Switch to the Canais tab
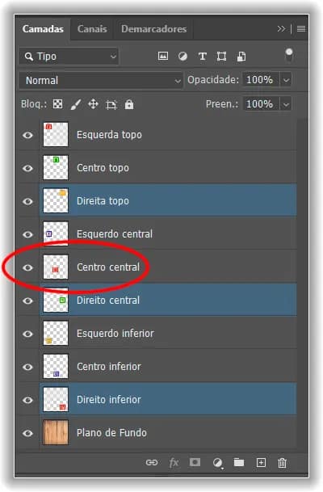The height and width of the screenshot is (492, 323). coord(92,29)
